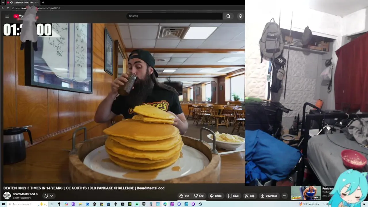Screen dimensions: 368x207
Task: Dislike the video (670 thumbs down)
Action: click(x=199, y=196)
